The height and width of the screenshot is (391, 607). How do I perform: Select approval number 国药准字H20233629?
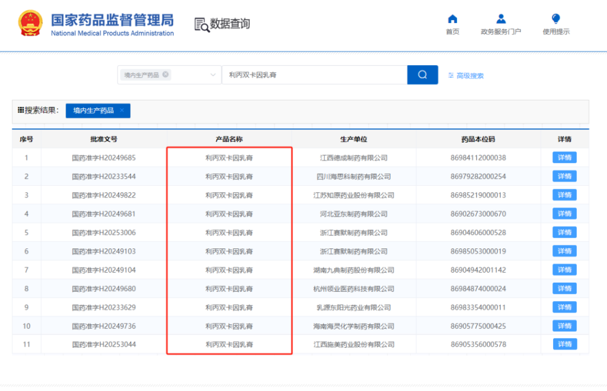point(104,308)
